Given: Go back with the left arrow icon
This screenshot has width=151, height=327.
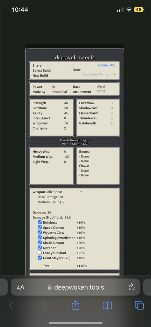Looking at the screenshot, I should click(x=11, y=306).
